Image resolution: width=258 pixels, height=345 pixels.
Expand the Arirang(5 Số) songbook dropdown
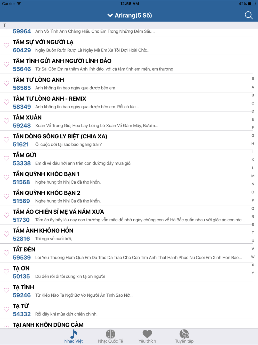(x=130, y=15)
